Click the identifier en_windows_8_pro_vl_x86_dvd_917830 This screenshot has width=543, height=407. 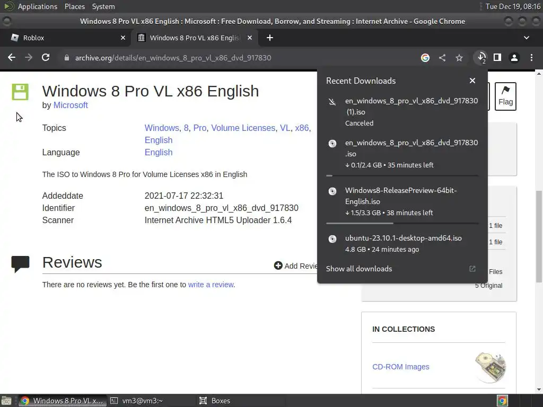click(221, 208)
